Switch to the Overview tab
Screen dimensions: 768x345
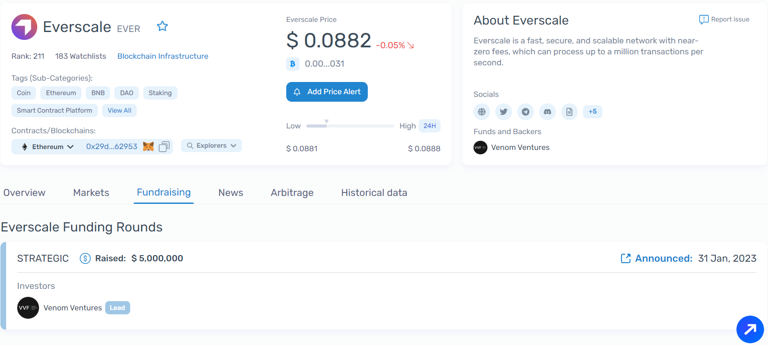pos(25,192)
